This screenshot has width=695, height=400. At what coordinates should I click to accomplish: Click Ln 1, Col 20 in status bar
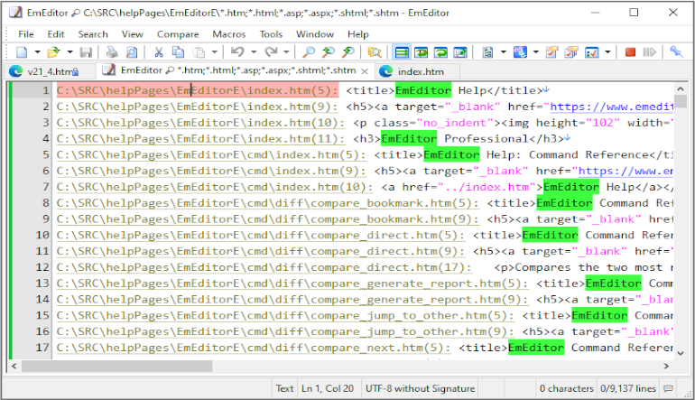328,388
